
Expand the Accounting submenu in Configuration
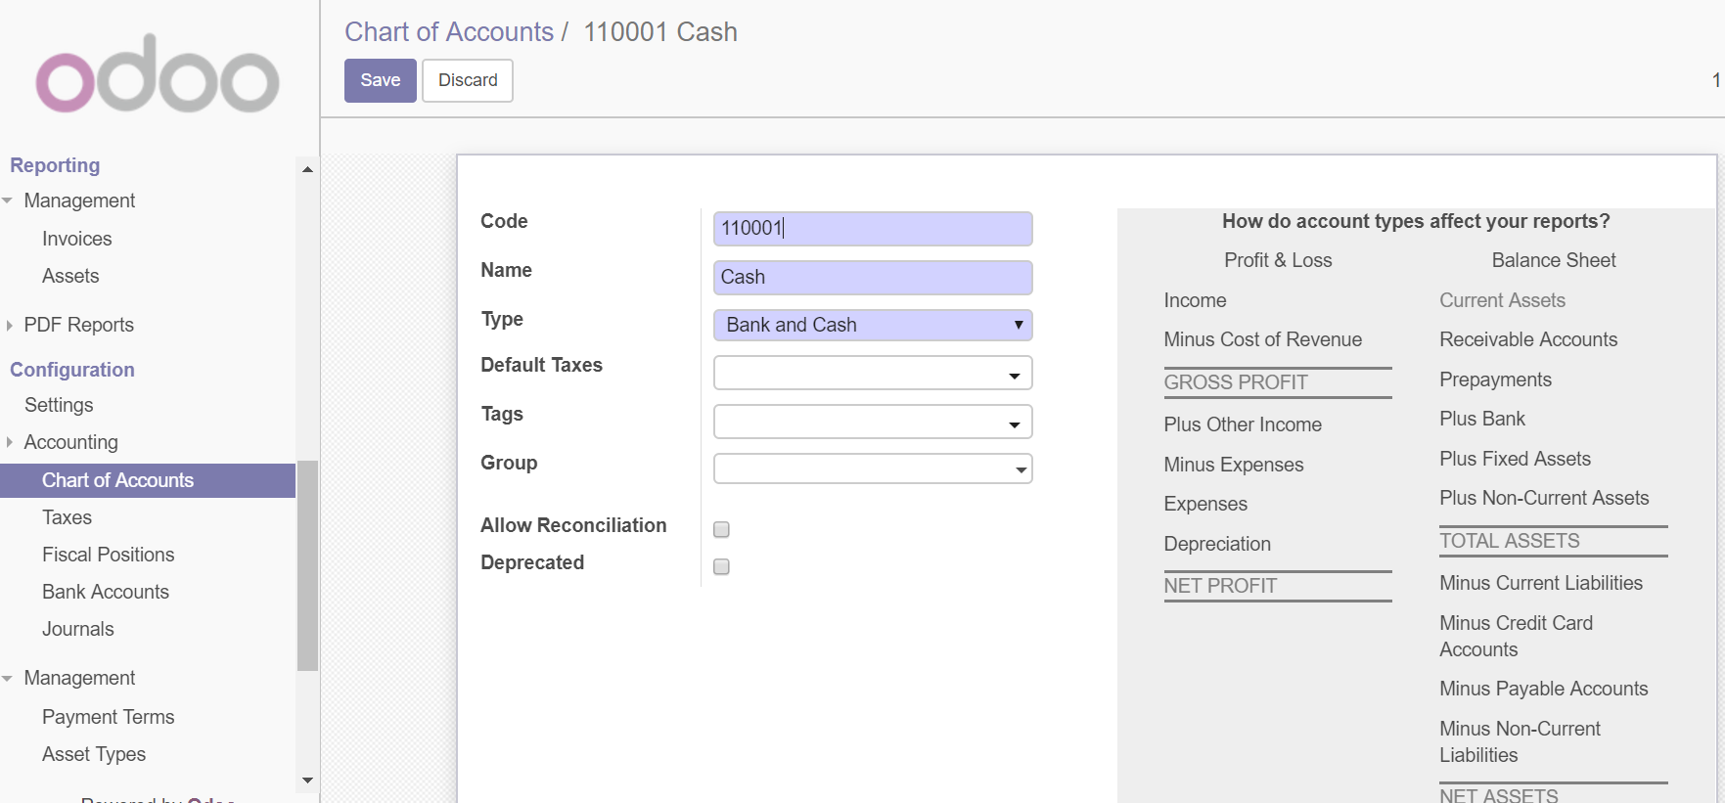pyautogui.click(x=70, y=442)
